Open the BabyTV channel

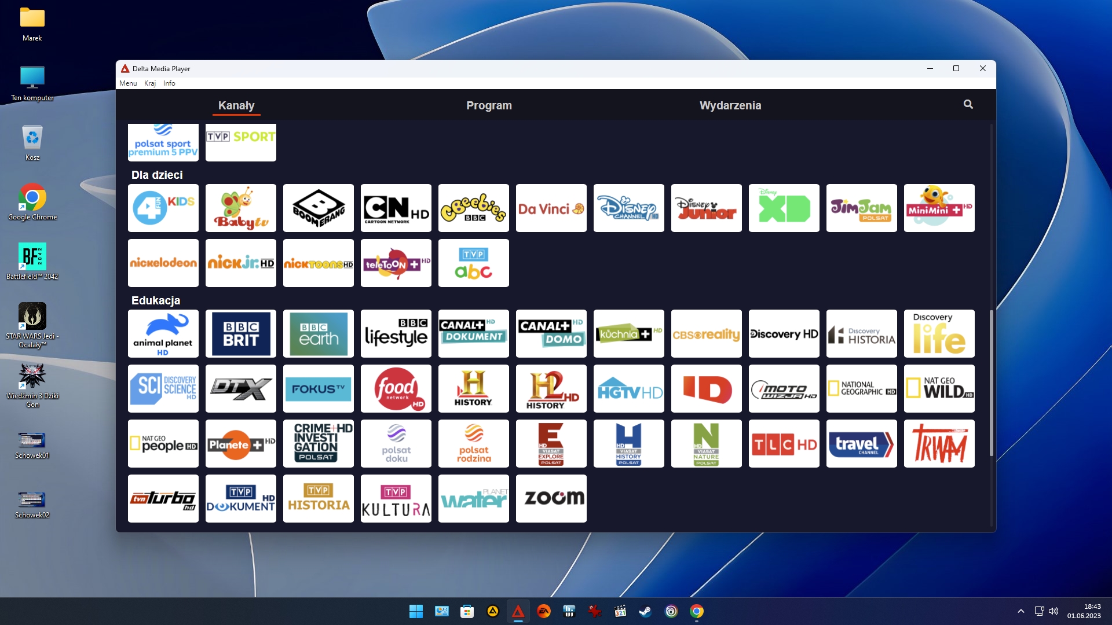point(241,208)
